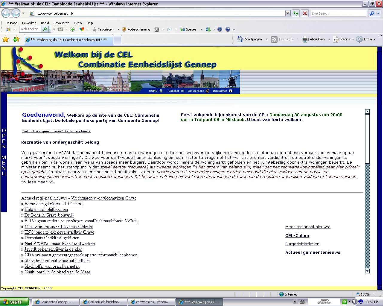Click the Afdrukken printer icon
Image resolution: width=384 pixels, height=306 pixels.
[x=305, y=39]
